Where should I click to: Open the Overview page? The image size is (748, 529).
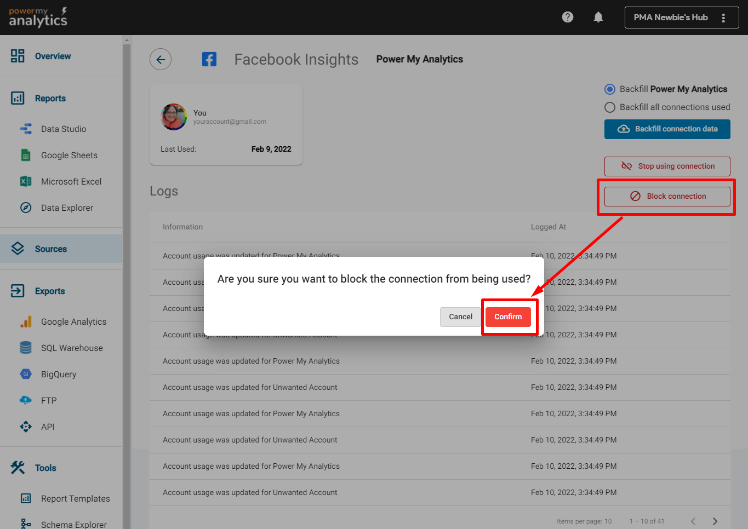tap(53, 56)
